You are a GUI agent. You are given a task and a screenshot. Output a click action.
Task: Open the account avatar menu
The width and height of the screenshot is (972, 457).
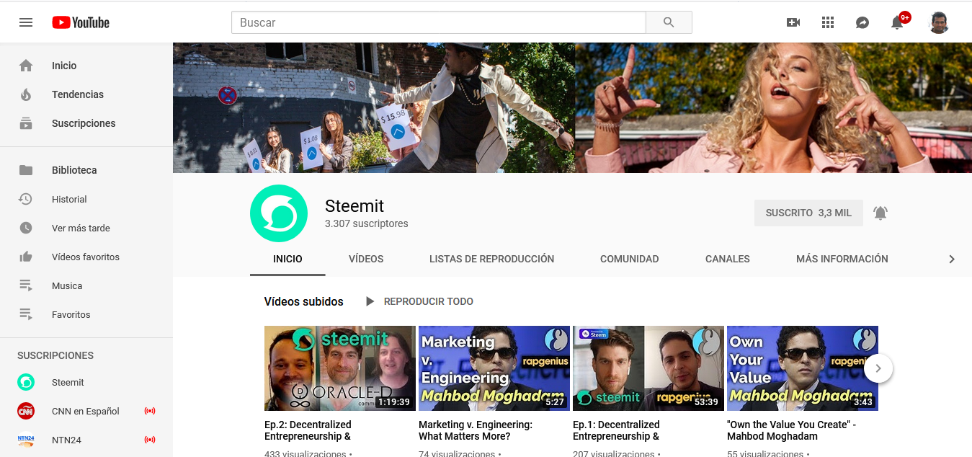point(939,22)
